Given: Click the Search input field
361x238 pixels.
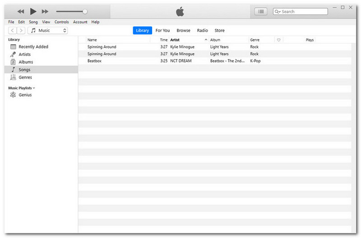Looking at the screenshot, I should [300, 12].
